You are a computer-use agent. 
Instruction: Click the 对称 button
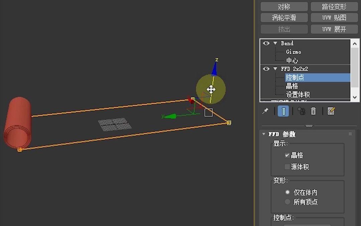click(x=284, y=6)
